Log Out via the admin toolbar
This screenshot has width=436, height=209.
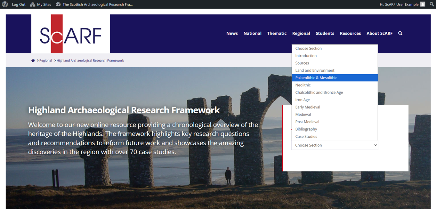19,4
